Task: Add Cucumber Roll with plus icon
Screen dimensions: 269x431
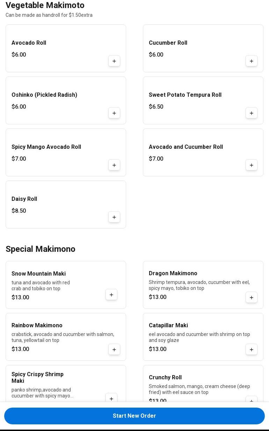Action: click(252, 61)
